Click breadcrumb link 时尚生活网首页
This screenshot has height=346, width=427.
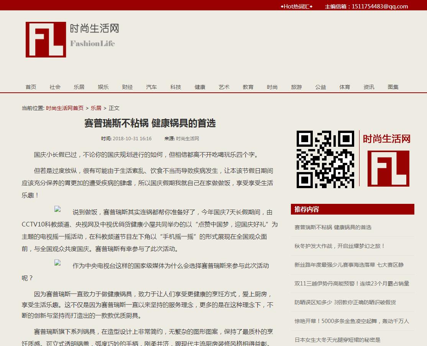coord(64,108)
